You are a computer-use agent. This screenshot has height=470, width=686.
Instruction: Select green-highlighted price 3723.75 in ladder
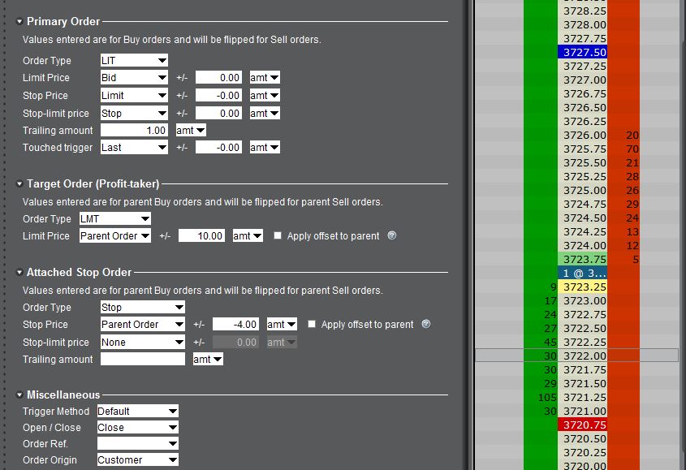point(582,259)
